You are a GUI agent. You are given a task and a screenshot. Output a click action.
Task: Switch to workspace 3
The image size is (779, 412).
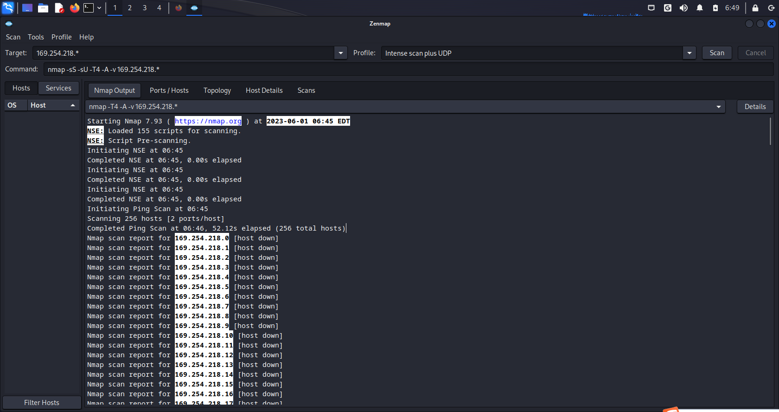tap(145, 8)
